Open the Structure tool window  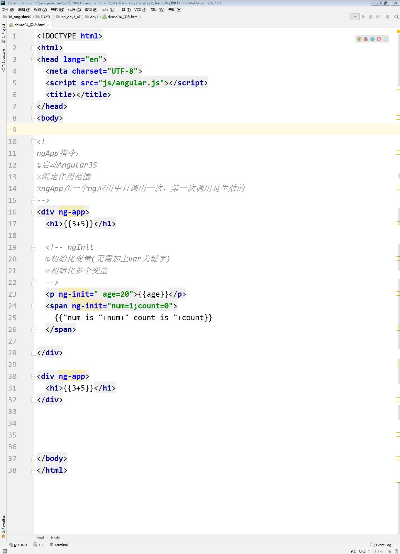click(x=4, y=60)
